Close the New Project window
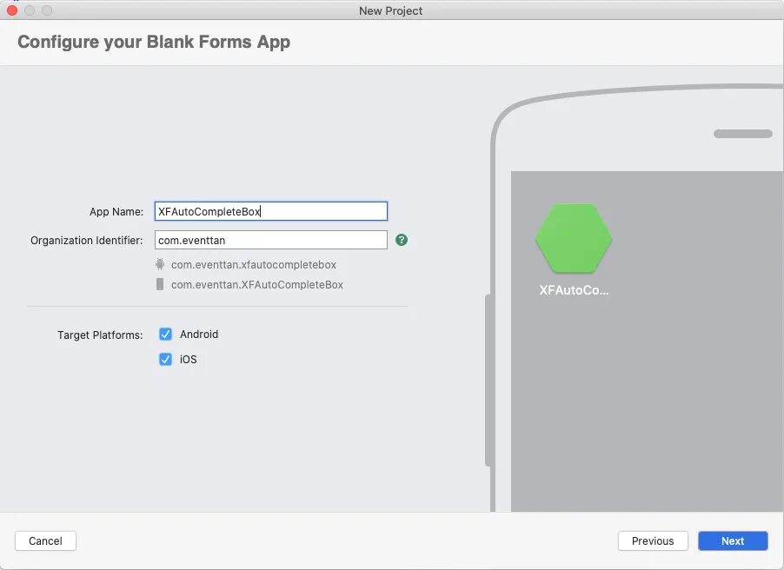Screen dimensions: 784x570 [x=12, y=10]
